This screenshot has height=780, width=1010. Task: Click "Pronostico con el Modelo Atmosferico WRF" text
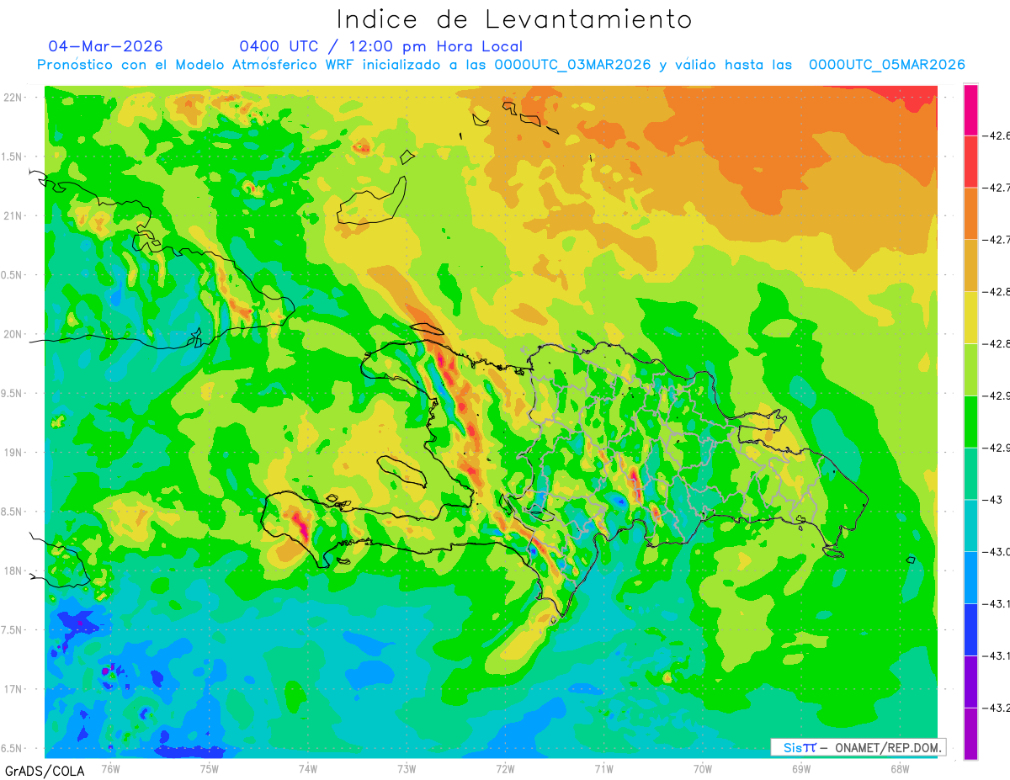197,65
